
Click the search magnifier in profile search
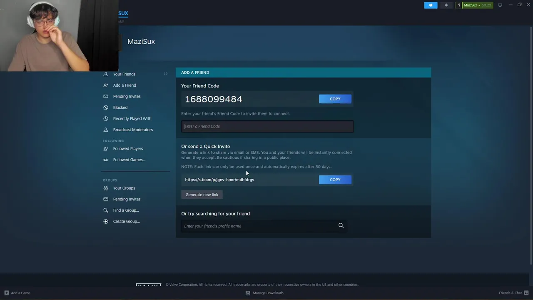(x=341, y=226)
